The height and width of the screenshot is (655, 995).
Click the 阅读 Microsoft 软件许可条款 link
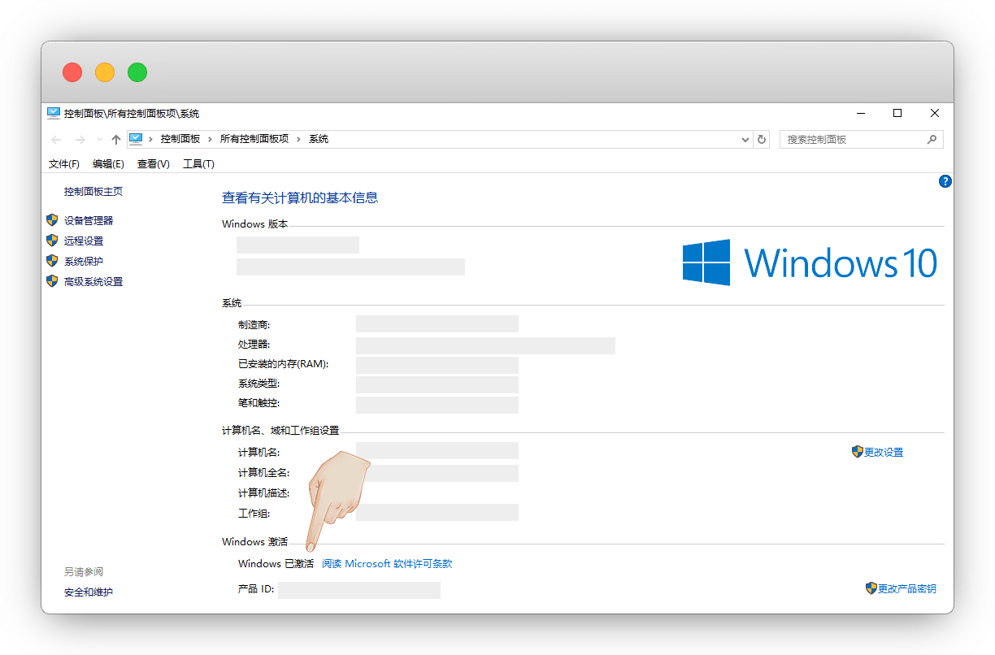pyautogui.click(x=387, y=563)
